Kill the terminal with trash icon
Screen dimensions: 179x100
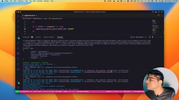point(153,37)
